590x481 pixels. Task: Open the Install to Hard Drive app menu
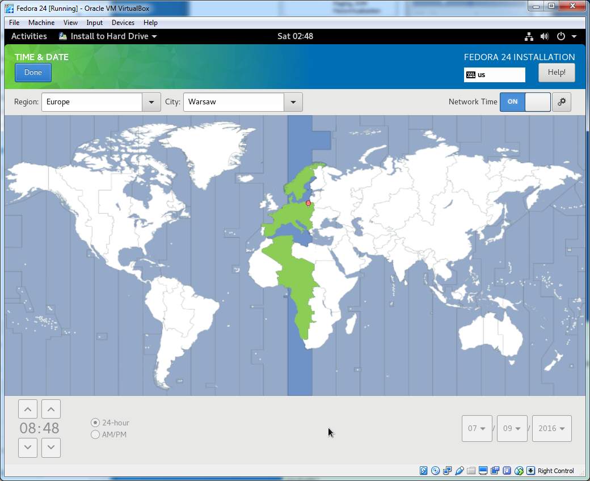pyautogui.click(x=108, y=36)
